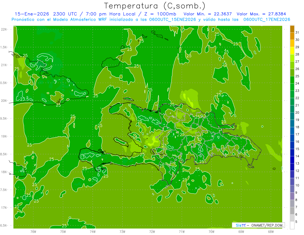Click the '18N' latitude axis label
The width and height of the screenshot is (304, 235).
4,172
